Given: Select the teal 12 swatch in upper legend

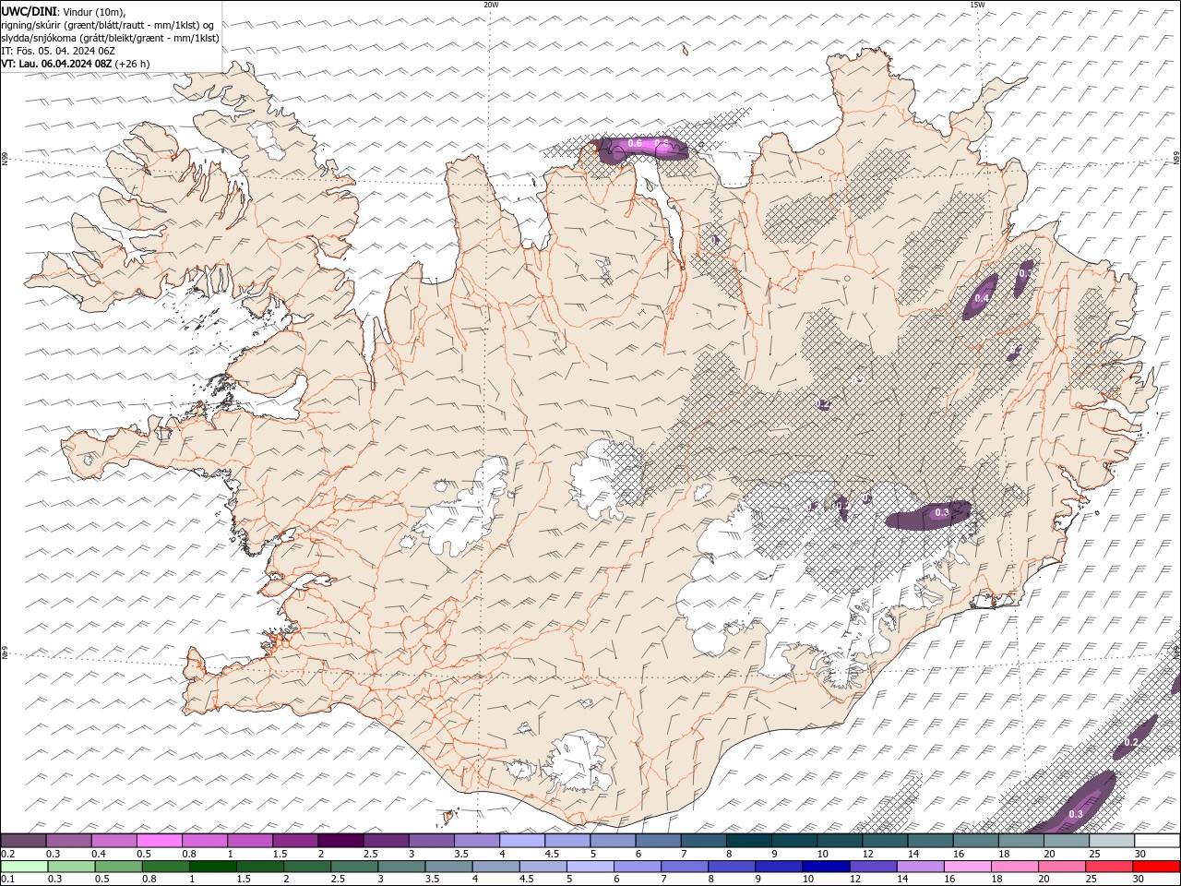Looking at the screenshot, I should tap(886, 840).
